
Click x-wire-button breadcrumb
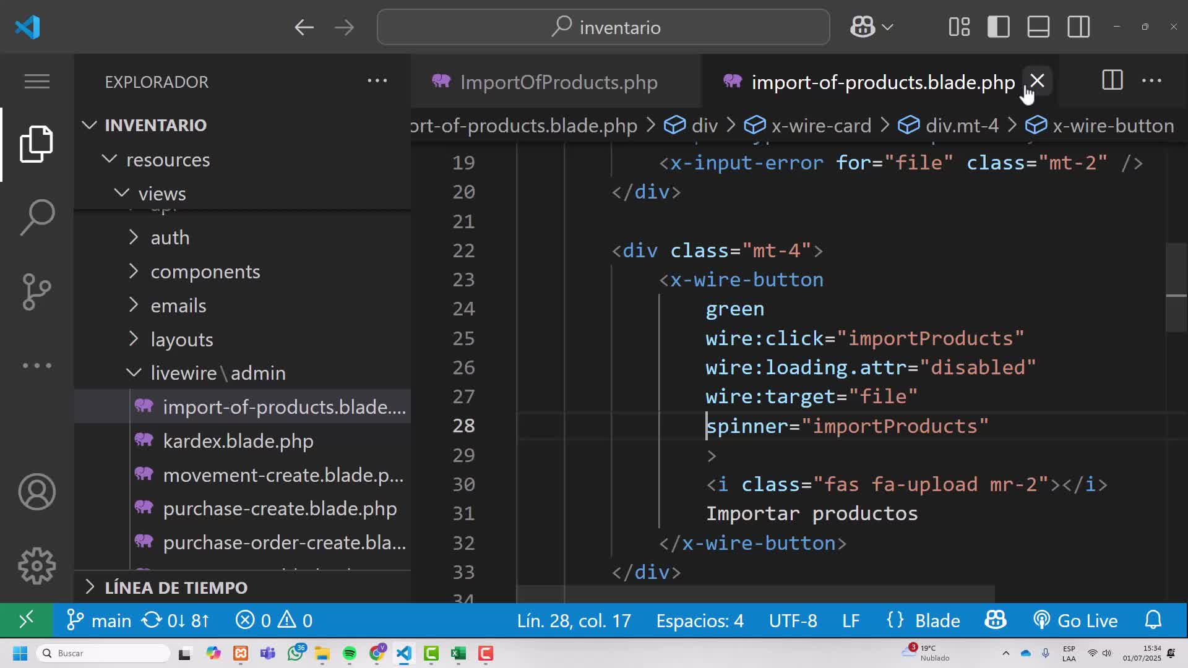coord(1100,126)
